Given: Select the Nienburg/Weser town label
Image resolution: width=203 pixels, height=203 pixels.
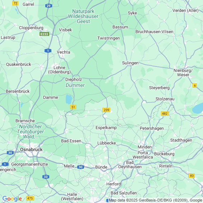Looking at the screenshot, I should tap(183, 73).
